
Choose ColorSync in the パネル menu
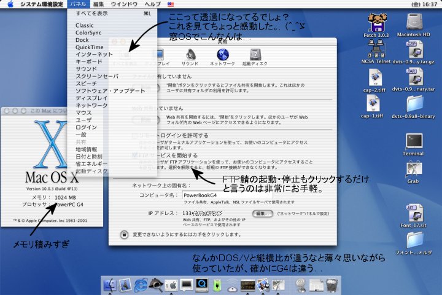112,33
